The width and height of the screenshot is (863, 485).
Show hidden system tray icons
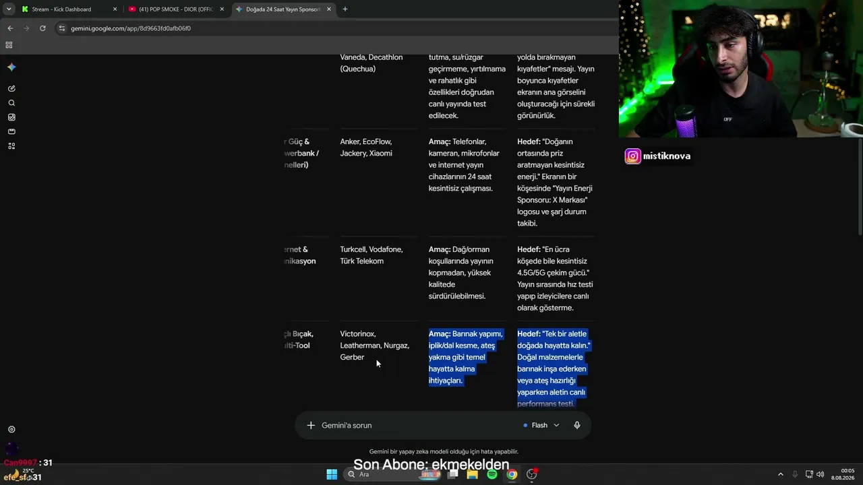[x=781, y=474]
